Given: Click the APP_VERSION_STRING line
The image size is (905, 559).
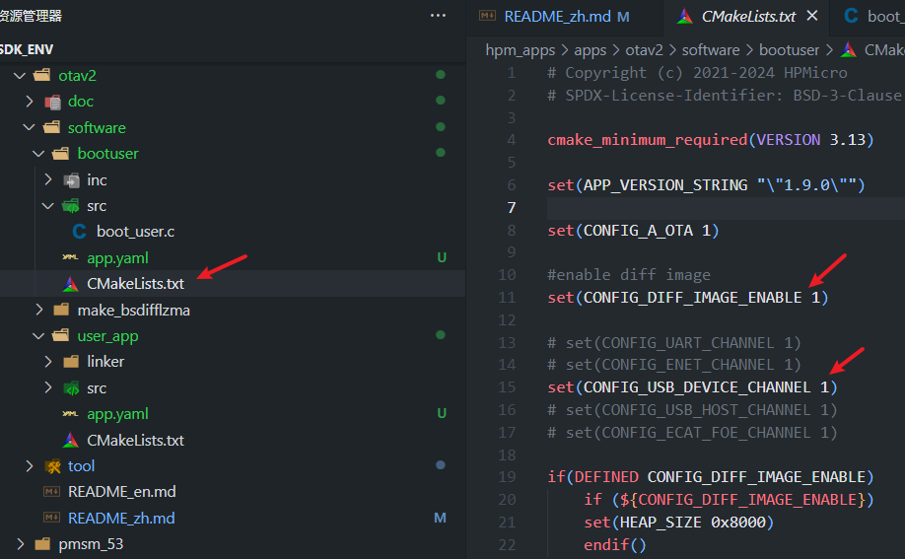Looking at the screenshot, I should [706, 184].
